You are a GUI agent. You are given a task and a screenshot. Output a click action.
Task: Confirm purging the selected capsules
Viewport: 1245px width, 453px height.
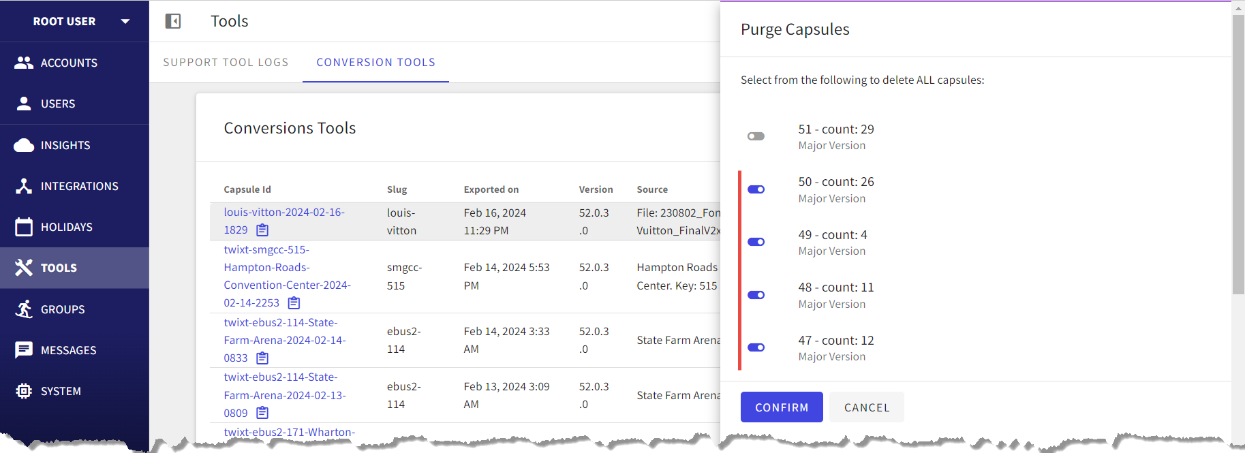click(782, 407)
